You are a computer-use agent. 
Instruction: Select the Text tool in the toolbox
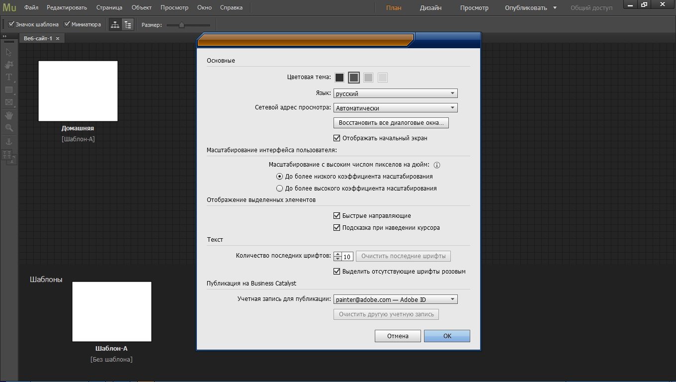[x=9, y=77]
